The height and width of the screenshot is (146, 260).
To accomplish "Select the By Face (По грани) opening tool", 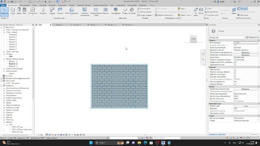I will click(196, 12).
